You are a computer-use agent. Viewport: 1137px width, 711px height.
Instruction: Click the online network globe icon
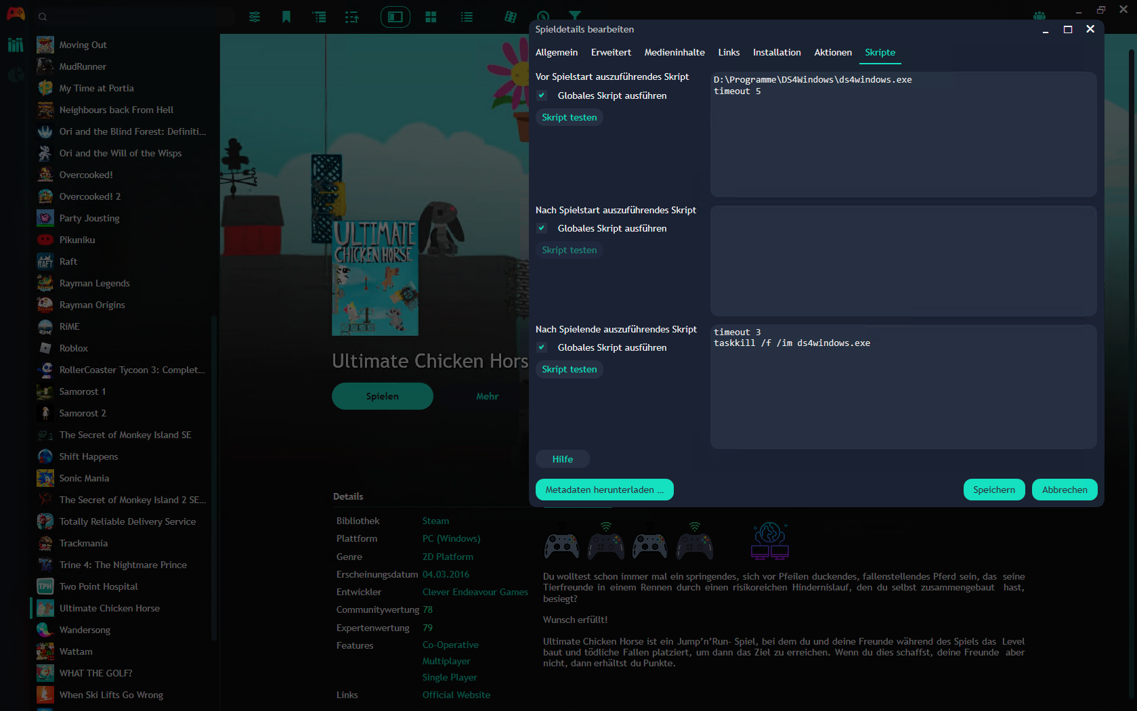(770, 540)
